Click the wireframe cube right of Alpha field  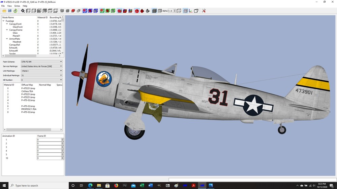179,11
